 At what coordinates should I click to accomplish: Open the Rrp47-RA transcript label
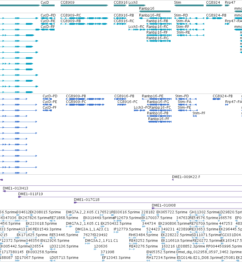(x=233, y=21)
